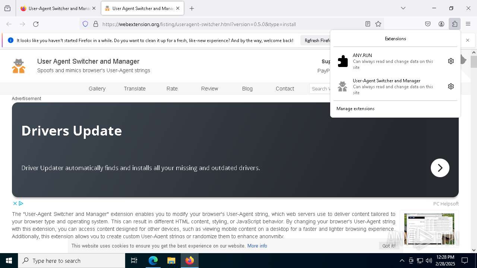Viewport: 477px width, 268px height.
Task: Close the ad via X icon
Action: 15,203
